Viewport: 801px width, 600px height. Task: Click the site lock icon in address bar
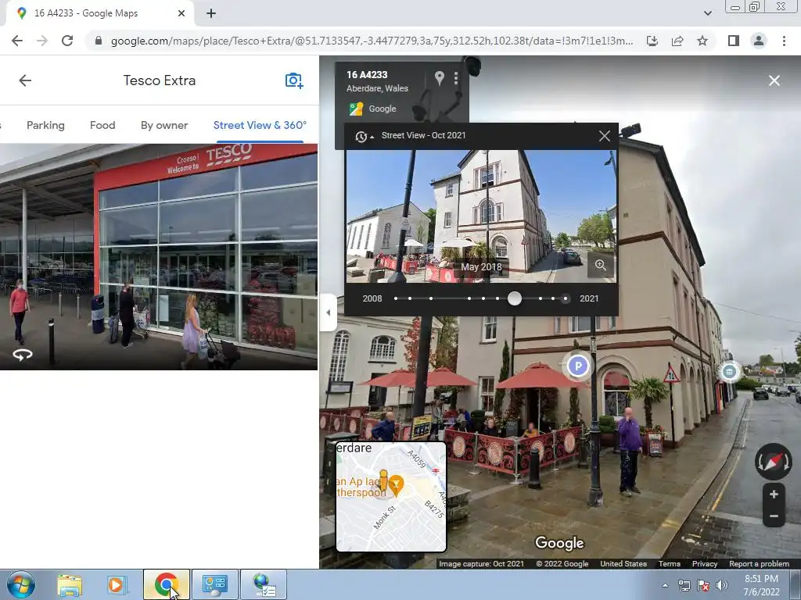99,41
